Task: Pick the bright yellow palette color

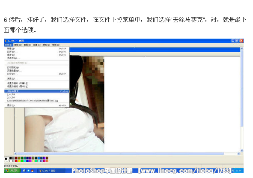Action: [x=19, y=161]
